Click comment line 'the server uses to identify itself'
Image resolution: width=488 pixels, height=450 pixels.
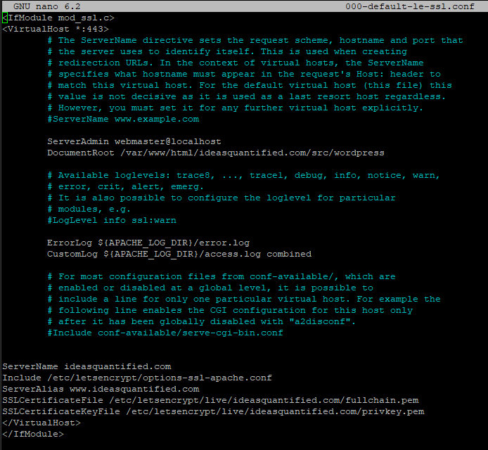tap(227, 51)
